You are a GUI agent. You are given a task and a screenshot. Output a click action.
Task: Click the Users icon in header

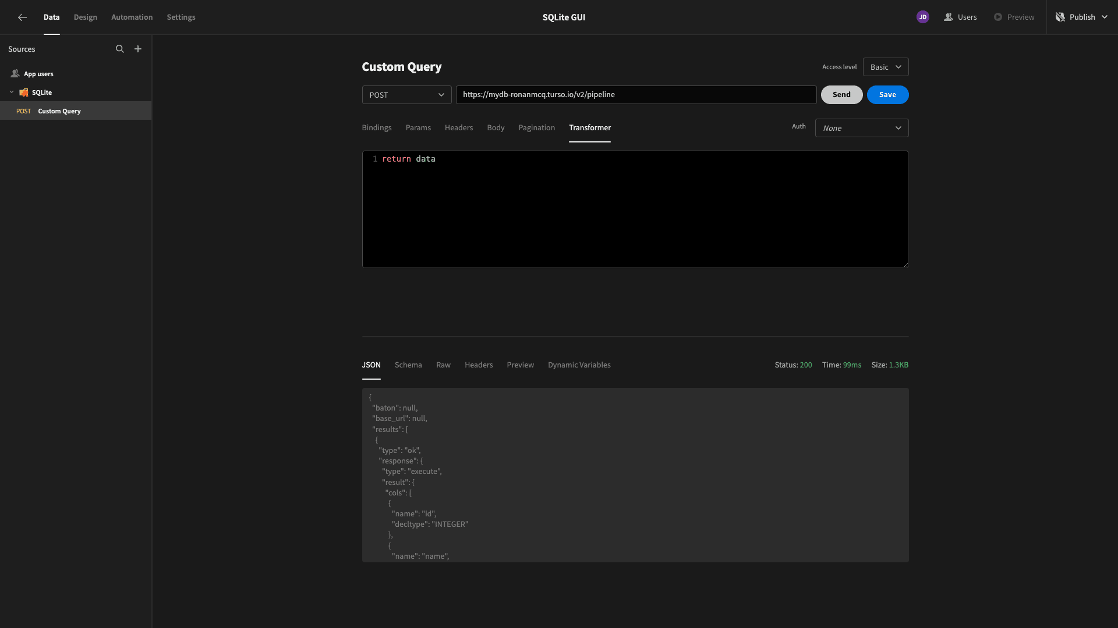[x=948, y=17]
